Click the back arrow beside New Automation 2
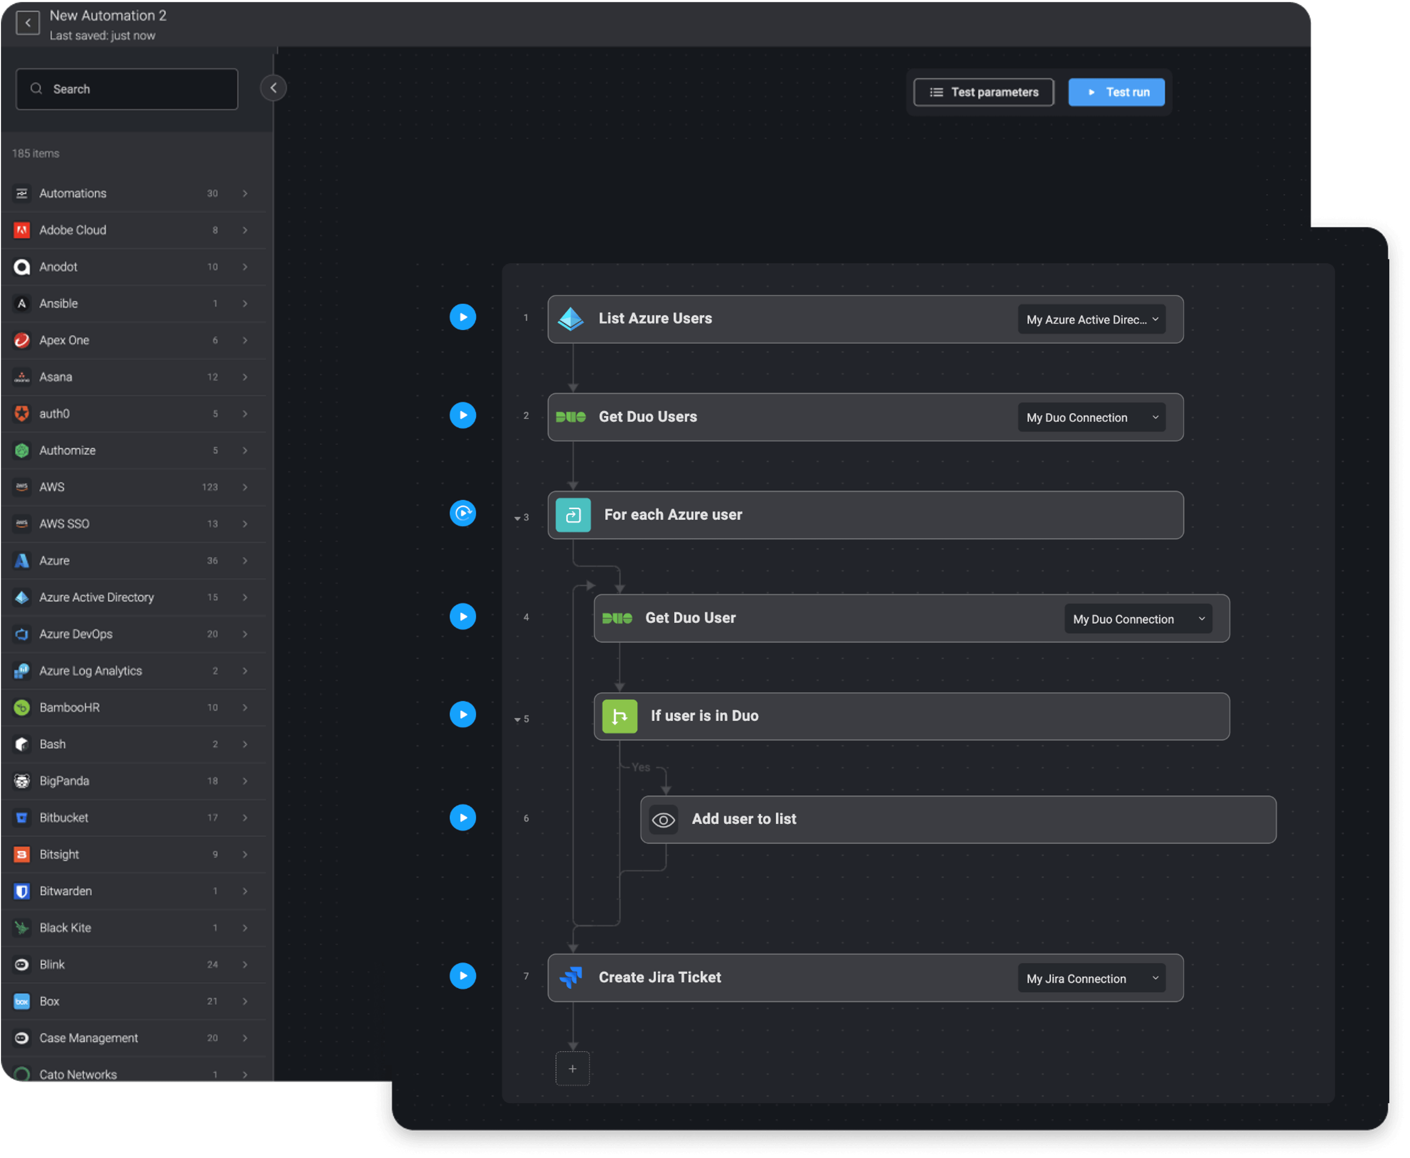This screenshot has width=1410, height=1158. 27,23
